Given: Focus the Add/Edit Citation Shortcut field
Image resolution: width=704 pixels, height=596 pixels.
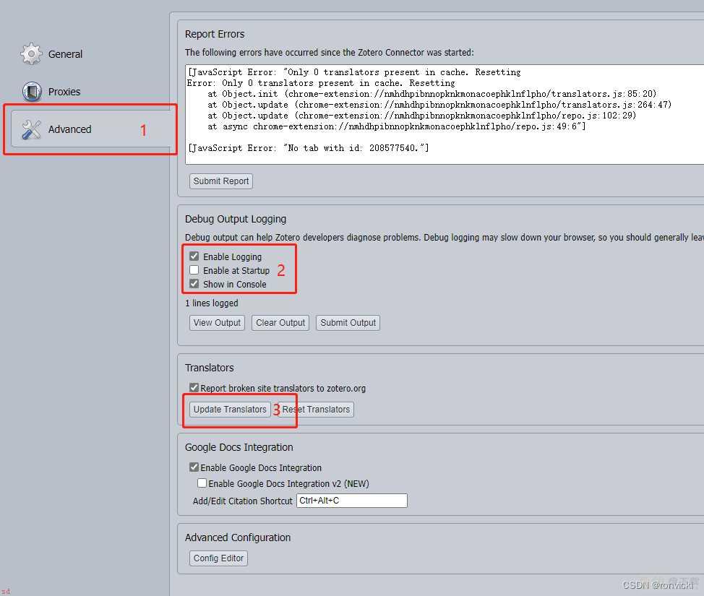Looking at the screenshot, I should tap(352, 501).
